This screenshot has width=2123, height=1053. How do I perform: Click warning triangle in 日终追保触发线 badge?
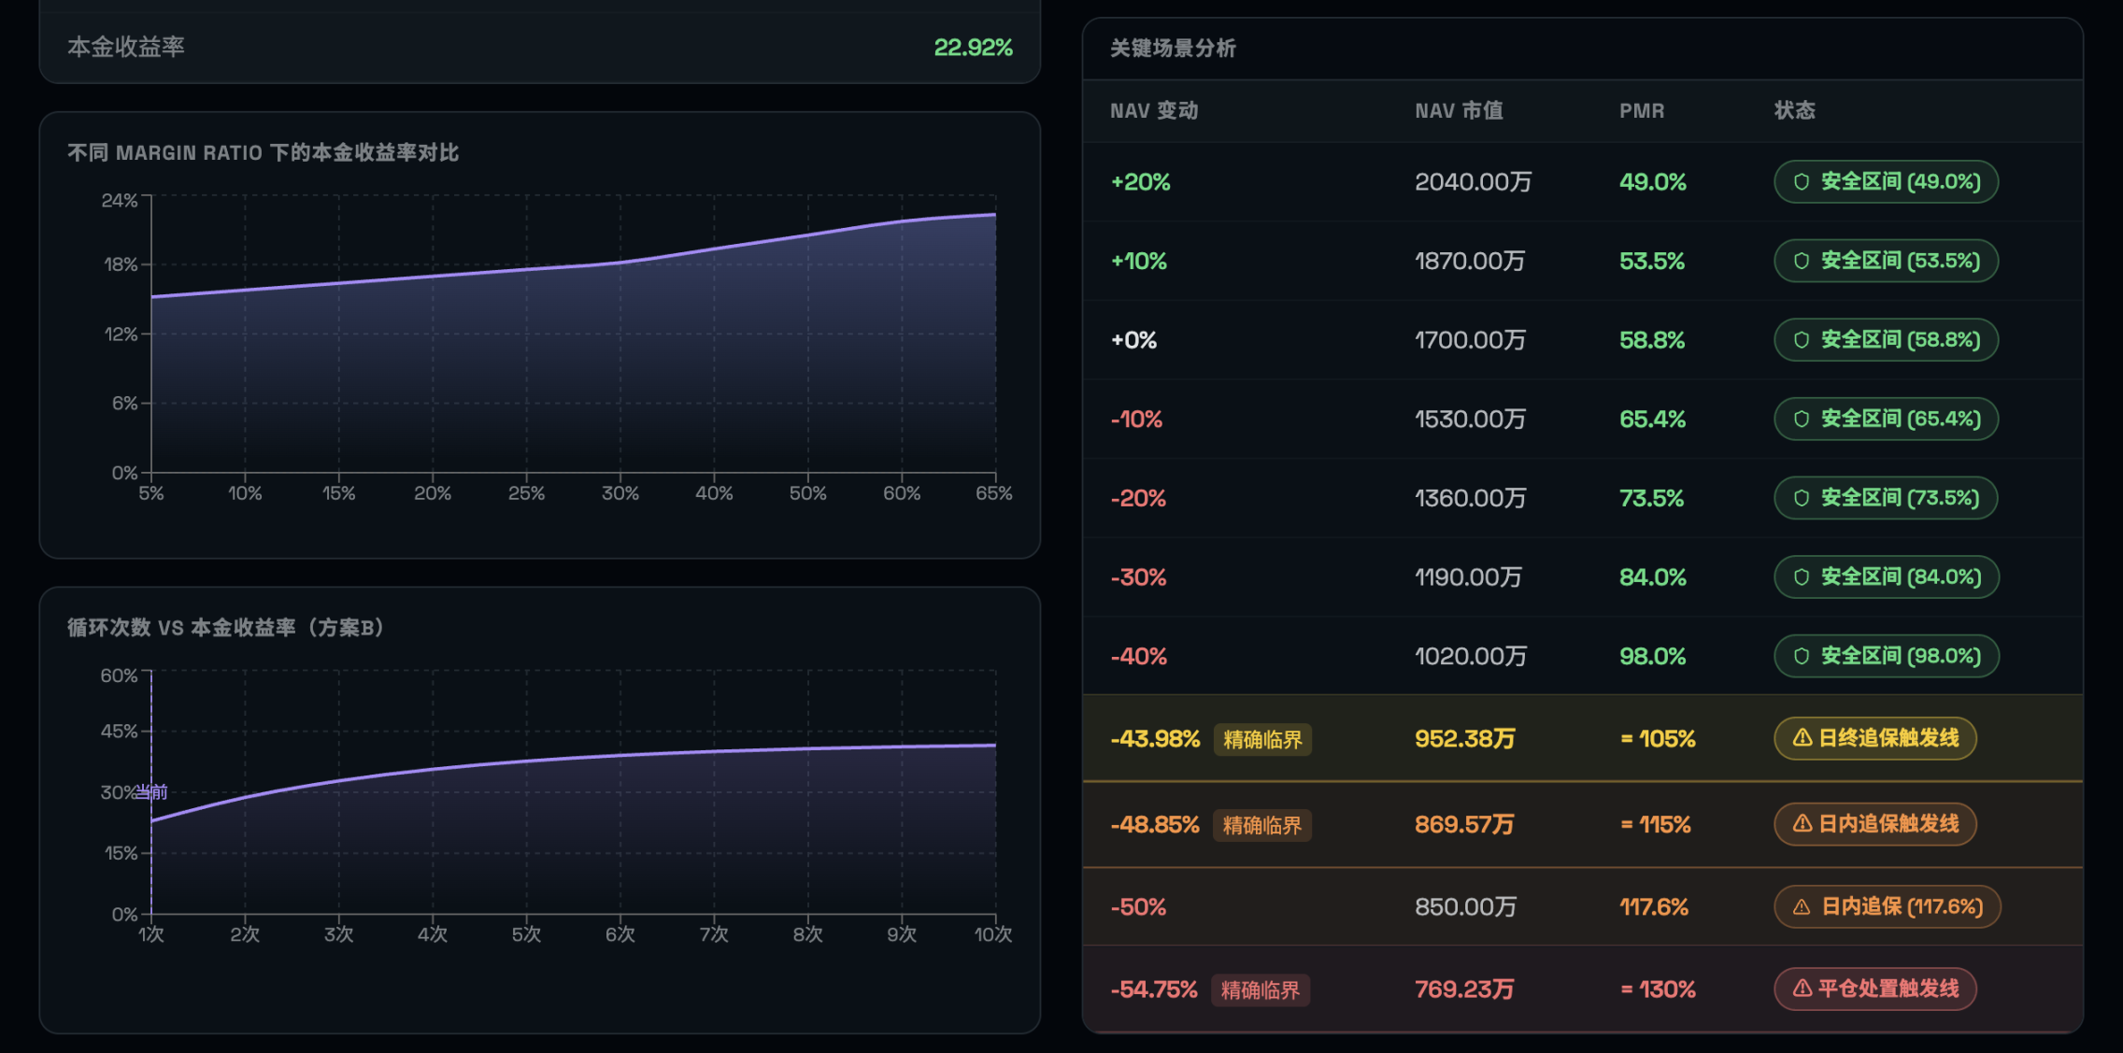[1802, 738]
